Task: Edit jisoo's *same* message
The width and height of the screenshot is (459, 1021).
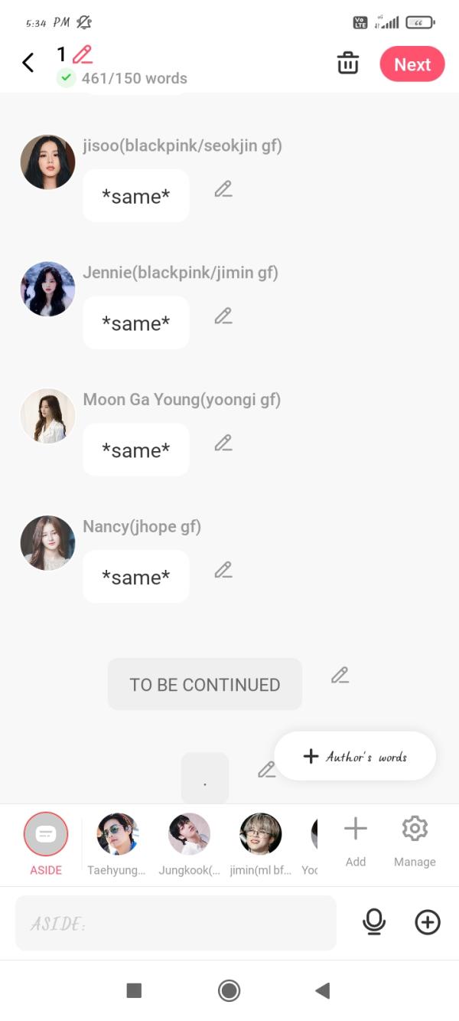Action: click(x=223, y=189)
